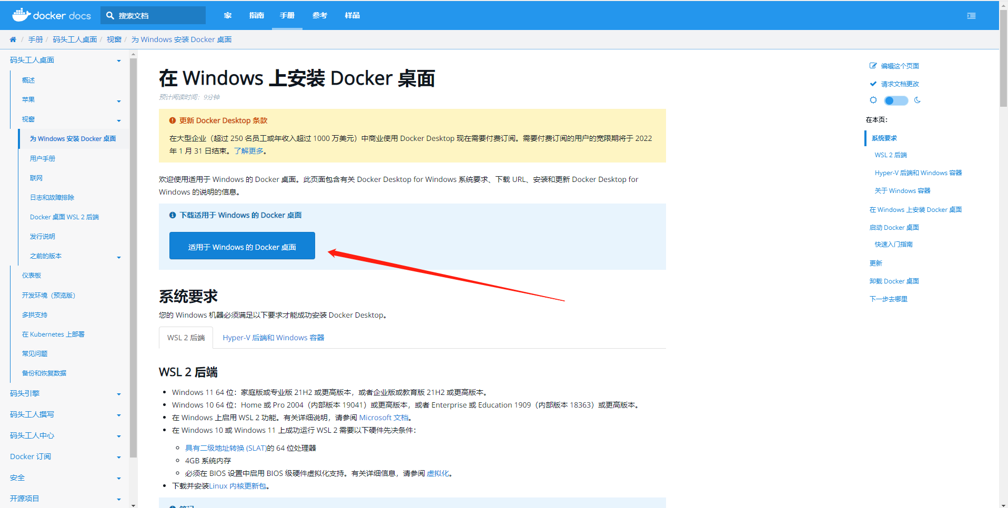Click the 适用于 Windows 的 Docker 桌面 download button
Viewport: 1008px width, 508px height.
click(241, 246)
